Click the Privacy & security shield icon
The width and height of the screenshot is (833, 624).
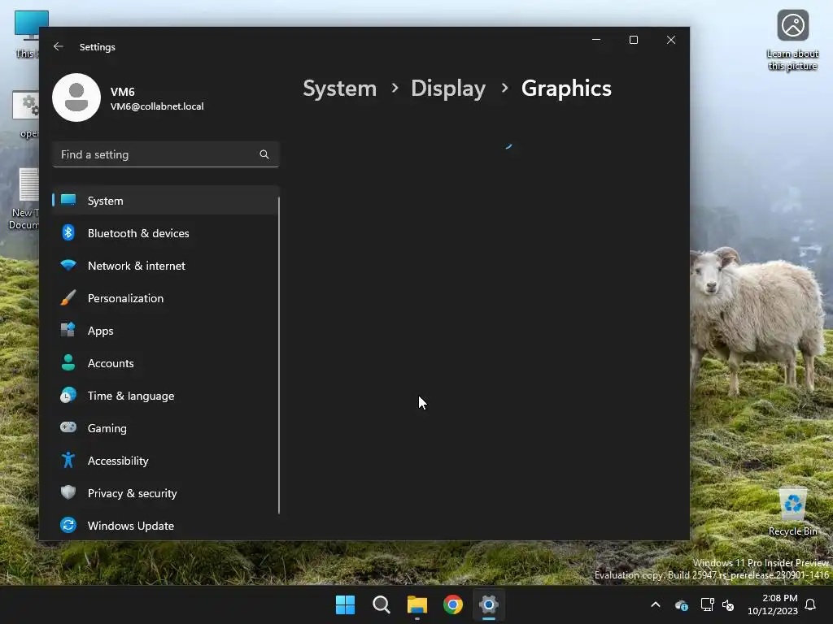click(68, 492)
